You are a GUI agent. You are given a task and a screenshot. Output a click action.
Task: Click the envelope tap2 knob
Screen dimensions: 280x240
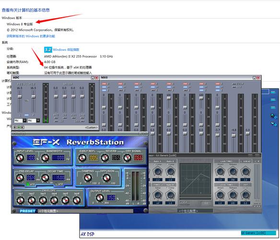[32, 201]
